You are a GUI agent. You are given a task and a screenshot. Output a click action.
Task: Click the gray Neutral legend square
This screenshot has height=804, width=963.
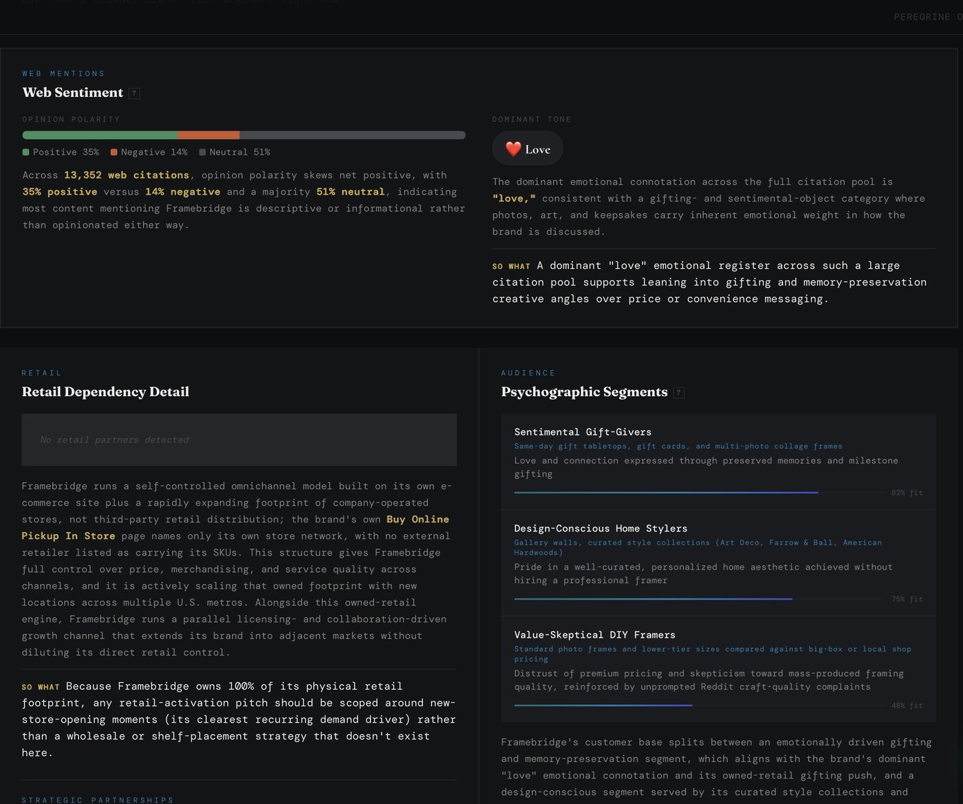point(202,152)
